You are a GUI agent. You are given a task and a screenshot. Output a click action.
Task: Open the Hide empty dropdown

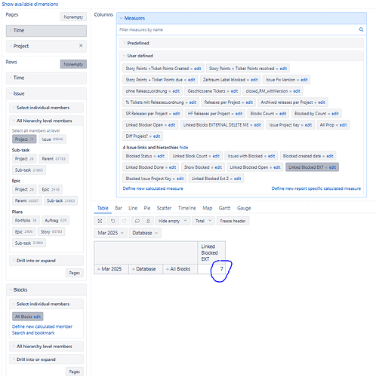172,221
